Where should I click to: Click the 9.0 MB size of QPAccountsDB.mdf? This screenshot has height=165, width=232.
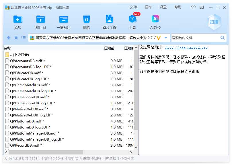click(x=116, y=61)
